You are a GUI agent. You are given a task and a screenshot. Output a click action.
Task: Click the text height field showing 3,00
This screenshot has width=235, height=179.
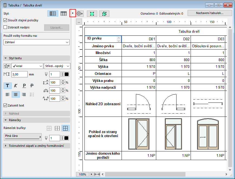(x=19, y=74)
